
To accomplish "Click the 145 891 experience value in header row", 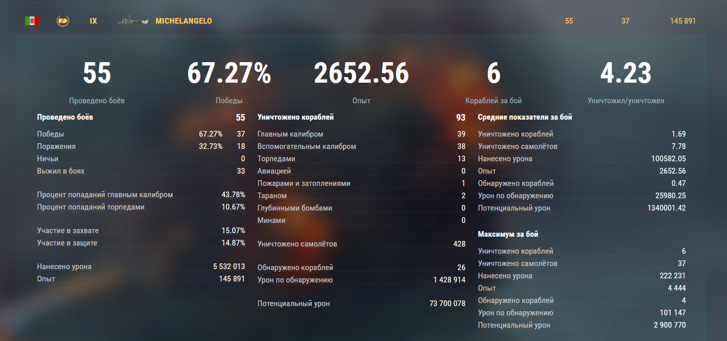I will pyautogui.click(x=683, y=21).
